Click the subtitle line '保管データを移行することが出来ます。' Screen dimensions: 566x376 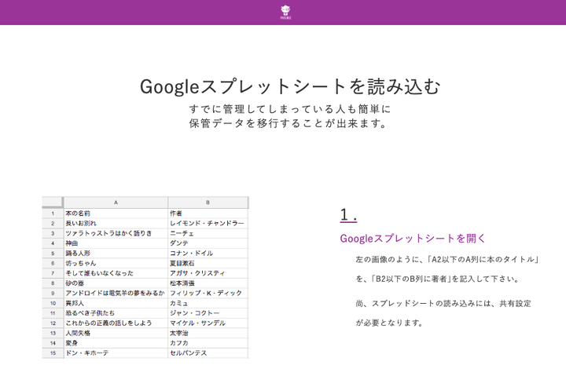pos(288,123)
